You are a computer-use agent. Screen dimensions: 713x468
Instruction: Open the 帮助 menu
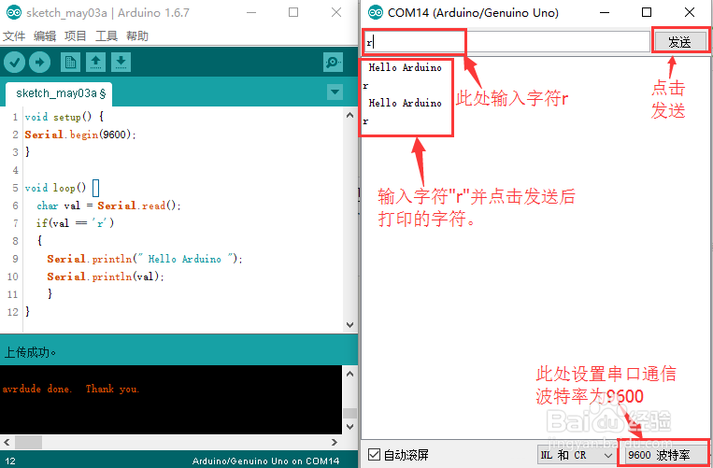click(137, 35)
